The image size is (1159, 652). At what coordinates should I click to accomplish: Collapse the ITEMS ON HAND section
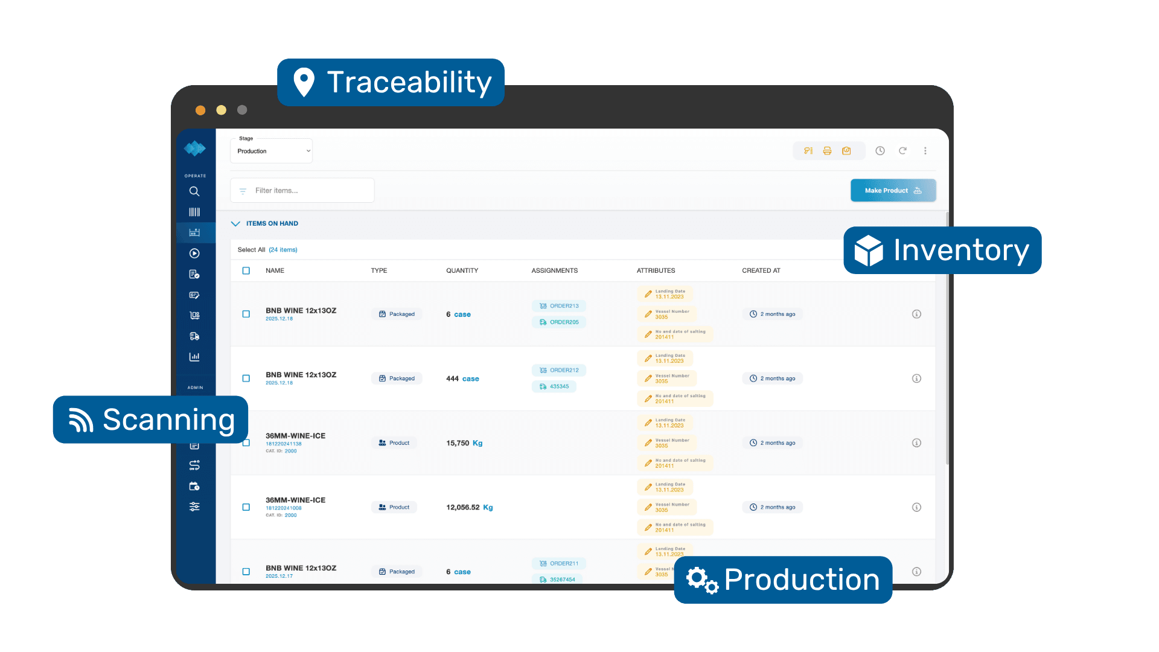[235, 223]
